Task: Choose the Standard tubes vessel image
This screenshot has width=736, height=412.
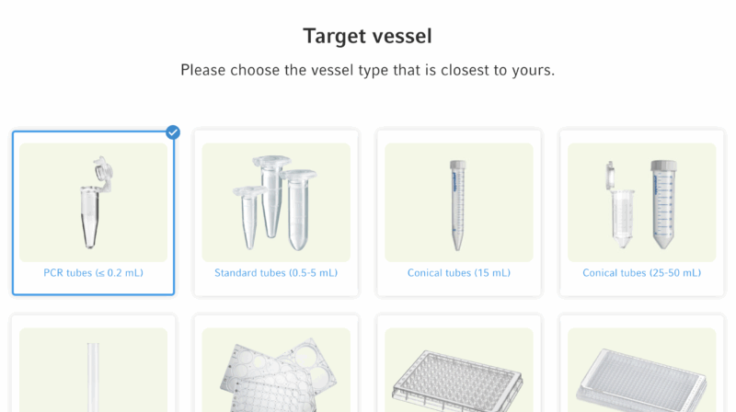Action: tap(276, 202)
